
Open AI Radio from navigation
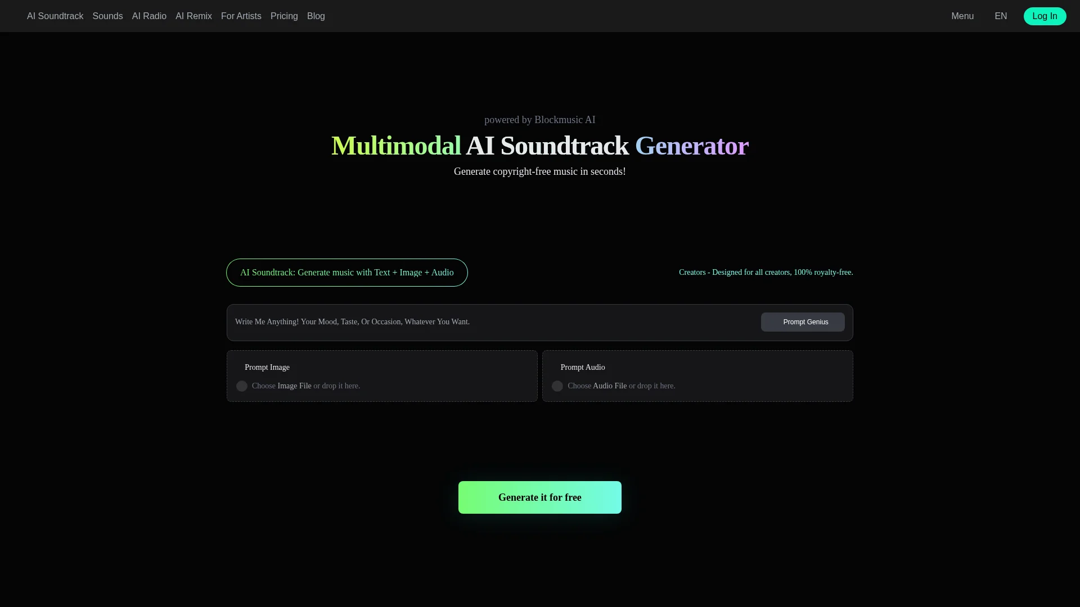pyautogui.click(x=149, y=16)
